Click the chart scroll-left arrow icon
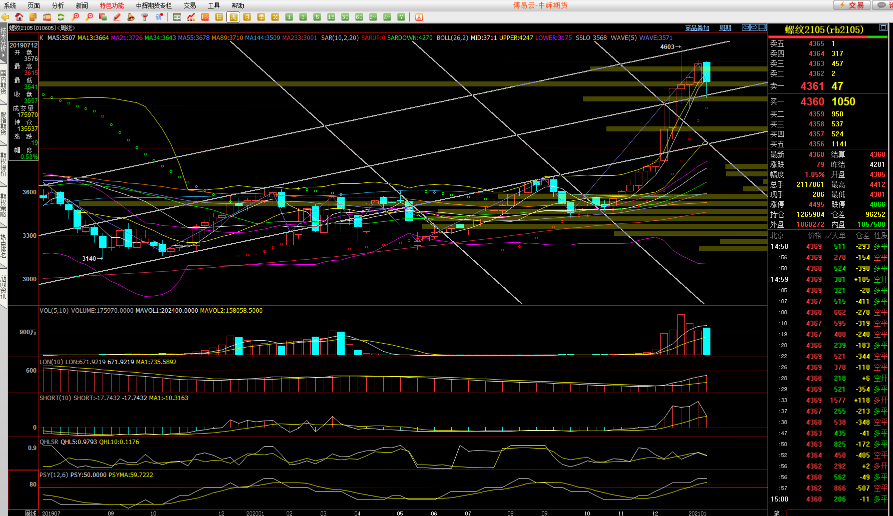The image size is (893, 516). (x=746, y=27)
